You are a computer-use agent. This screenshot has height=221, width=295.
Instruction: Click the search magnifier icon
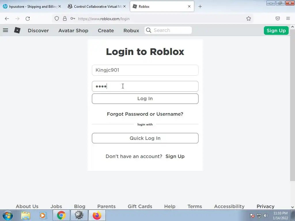[x=148, y=30]
